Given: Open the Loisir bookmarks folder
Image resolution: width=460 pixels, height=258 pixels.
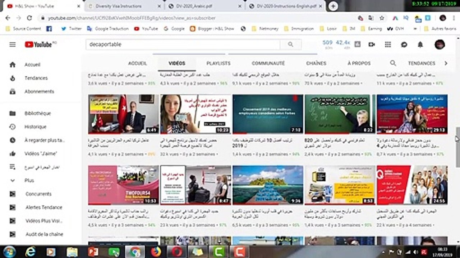Looking at the screenshot, I should (328, 29).
